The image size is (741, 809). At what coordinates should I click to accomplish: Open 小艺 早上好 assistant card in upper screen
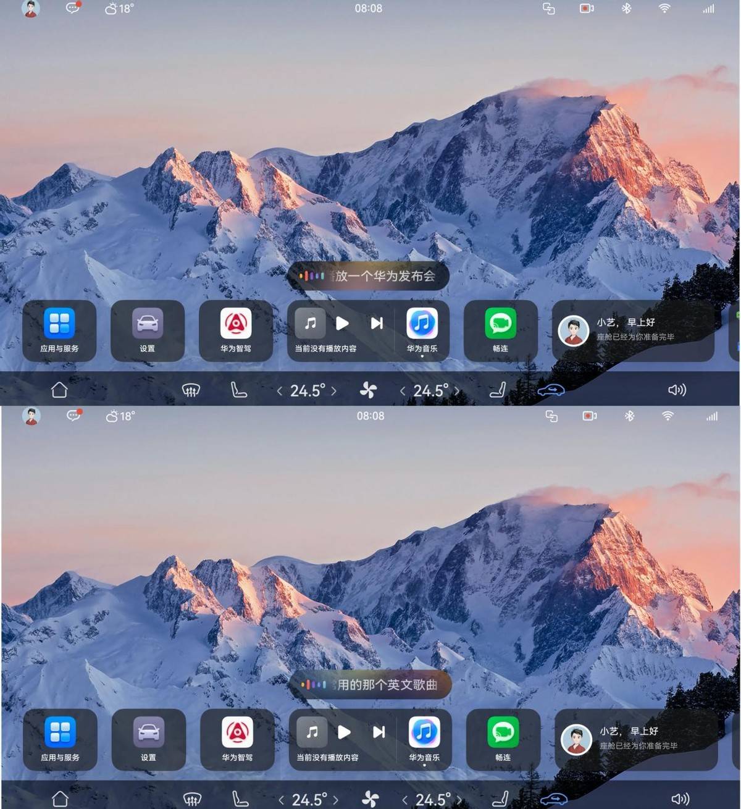[x=633, y=330]
